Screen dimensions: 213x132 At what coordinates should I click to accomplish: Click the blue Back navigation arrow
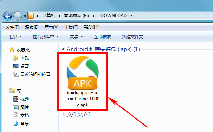(7, 16)
